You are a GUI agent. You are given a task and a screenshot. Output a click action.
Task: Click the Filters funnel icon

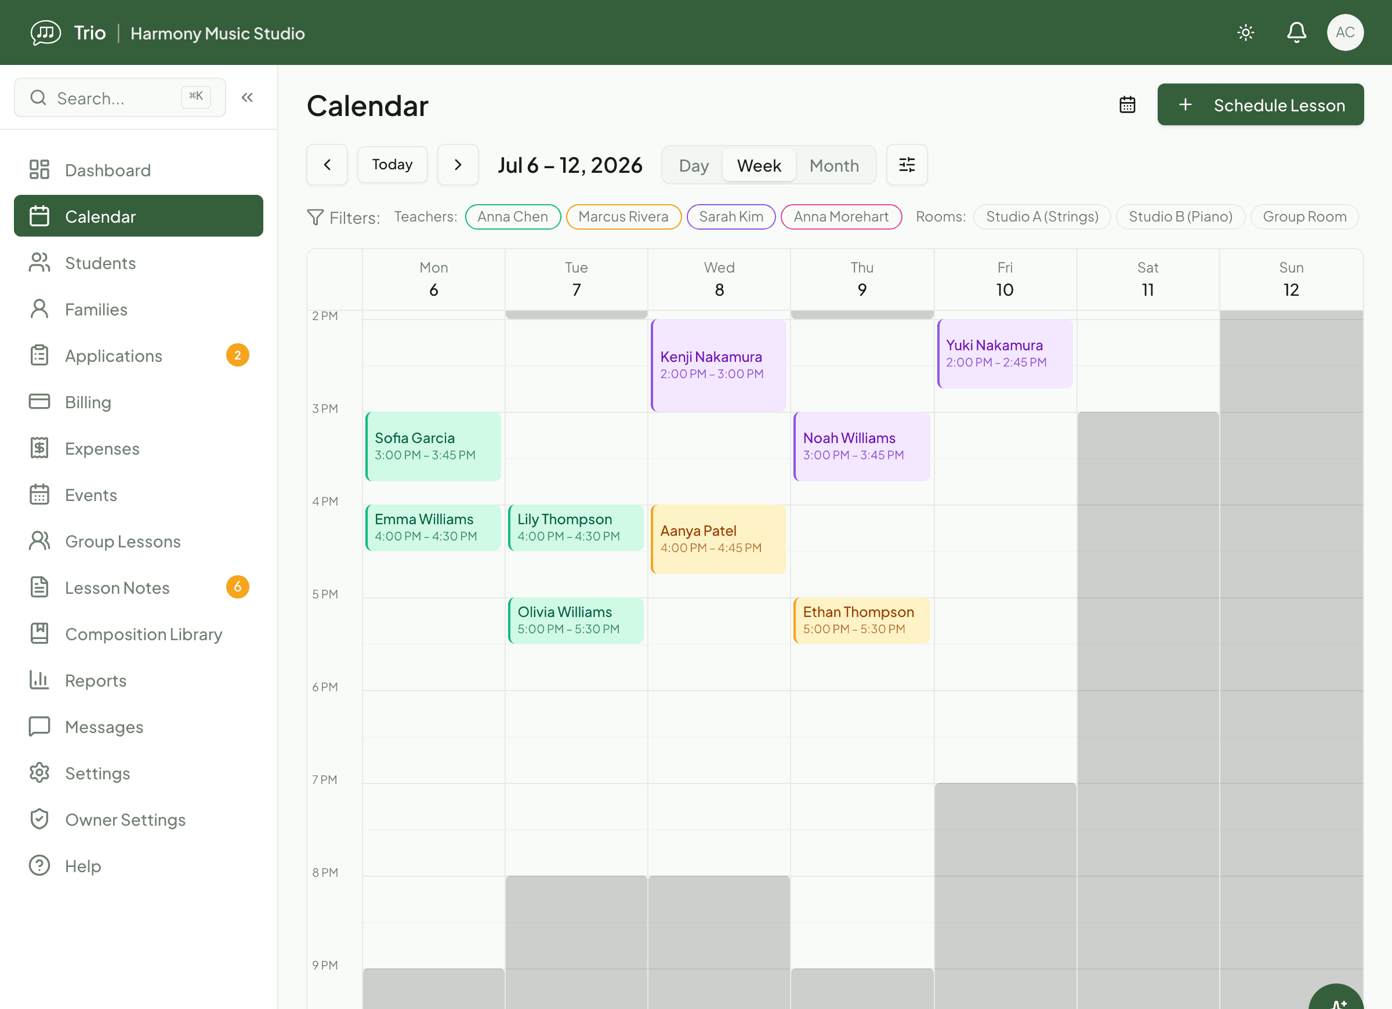[316, 217]
